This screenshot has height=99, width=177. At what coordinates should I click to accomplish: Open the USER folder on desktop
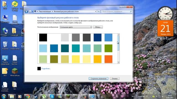point(5,5)
